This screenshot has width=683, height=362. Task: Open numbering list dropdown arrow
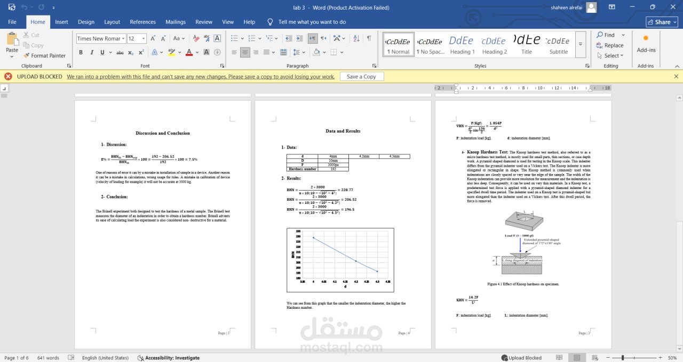[260, 38]
